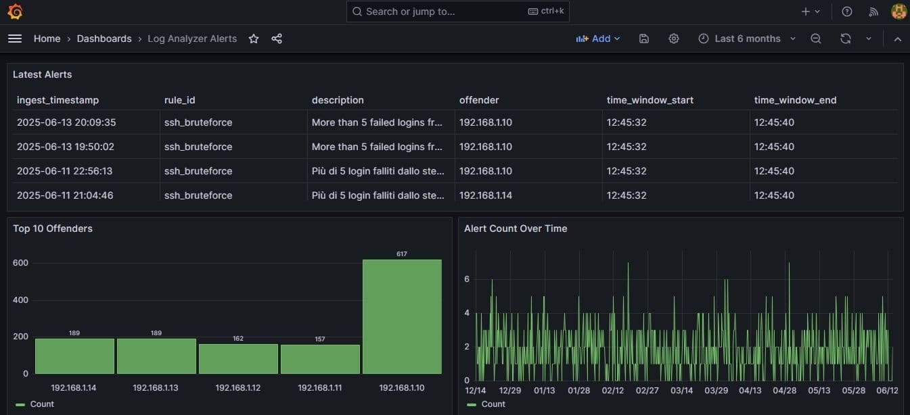Star the Log Analyzer Alerts dashboard
The height and width of the screenshot is (415, 910).
point(254,39)
